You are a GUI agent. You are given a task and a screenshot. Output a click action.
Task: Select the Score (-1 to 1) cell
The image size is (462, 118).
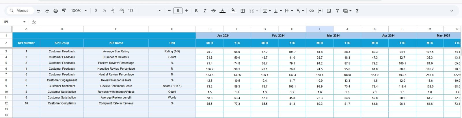point(172,86)
